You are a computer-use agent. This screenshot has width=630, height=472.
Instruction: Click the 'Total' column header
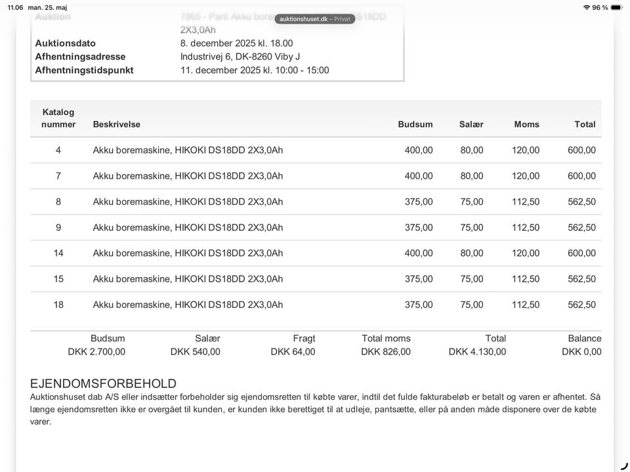tap(585, 124)
